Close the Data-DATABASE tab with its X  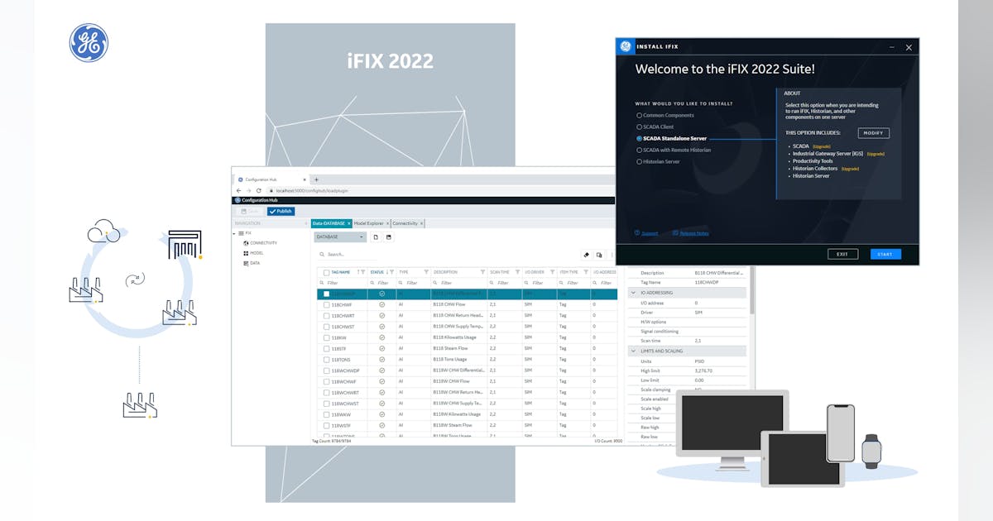point(349,223)
